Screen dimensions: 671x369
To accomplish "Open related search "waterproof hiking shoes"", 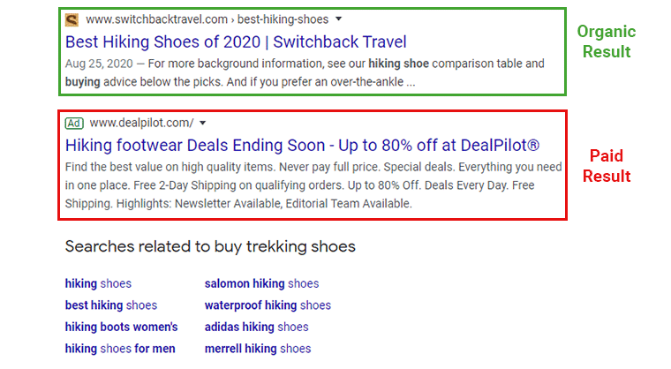I will point(268,305).
